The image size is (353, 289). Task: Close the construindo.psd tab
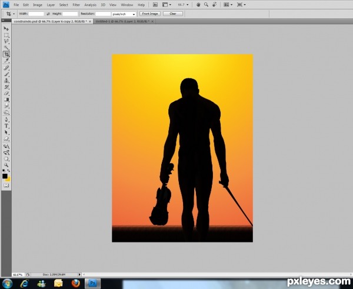coord(90,21)
